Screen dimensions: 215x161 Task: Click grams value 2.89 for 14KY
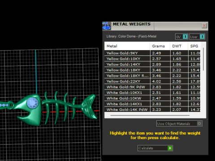(x=156, y=64)
